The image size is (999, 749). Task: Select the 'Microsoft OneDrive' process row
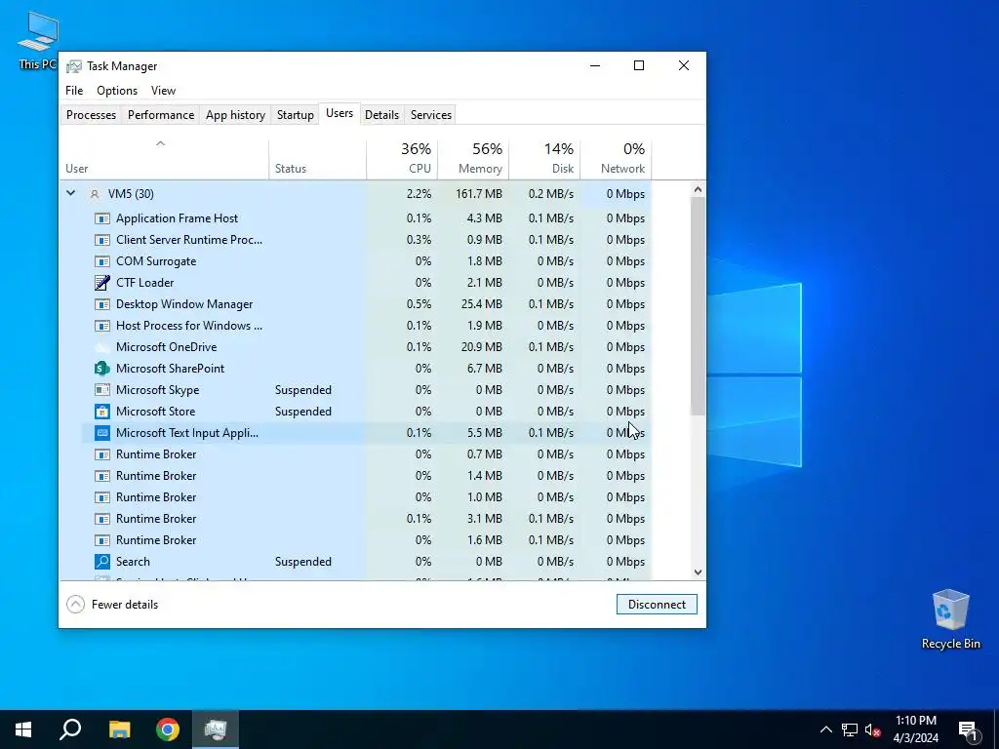coord(367,347)
